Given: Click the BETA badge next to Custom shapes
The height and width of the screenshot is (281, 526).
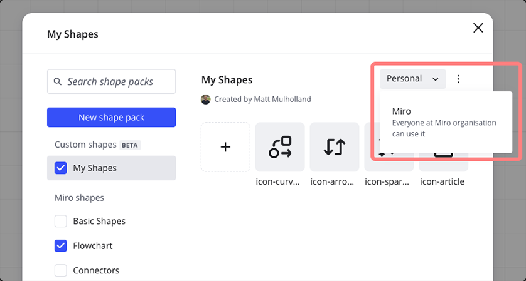Looking at the screenshot, I should pos(130,145).
